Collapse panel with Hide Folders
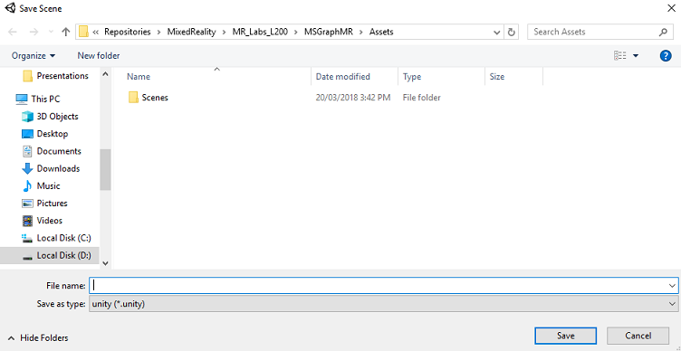 click(38, 338)
